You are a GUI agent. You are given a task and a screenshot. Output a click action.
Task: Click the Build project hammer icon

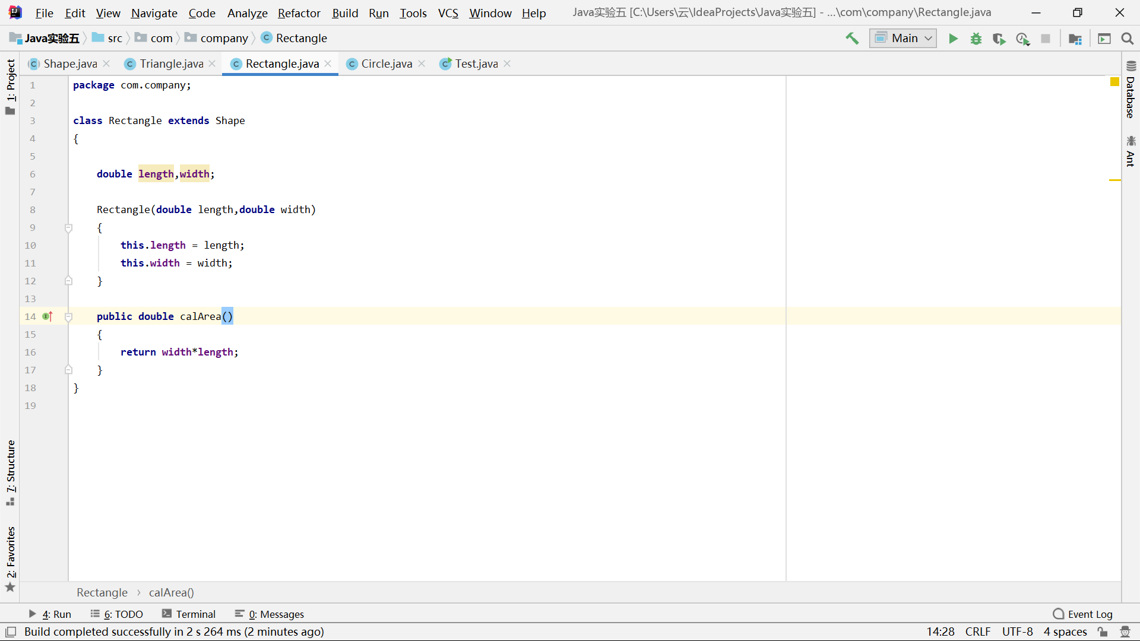pyautogui.click(x=852, y=39)
